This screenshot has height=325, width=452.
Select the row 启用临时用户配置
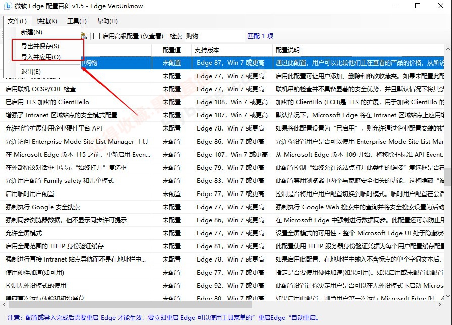pos(222,194)
